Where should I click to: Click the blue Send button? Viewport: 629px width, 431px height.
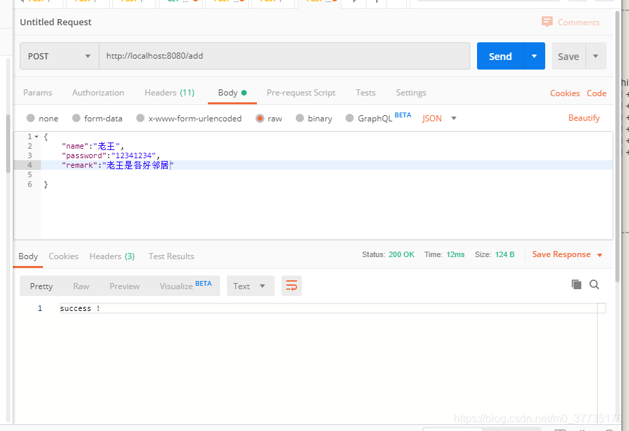[500, 56]
